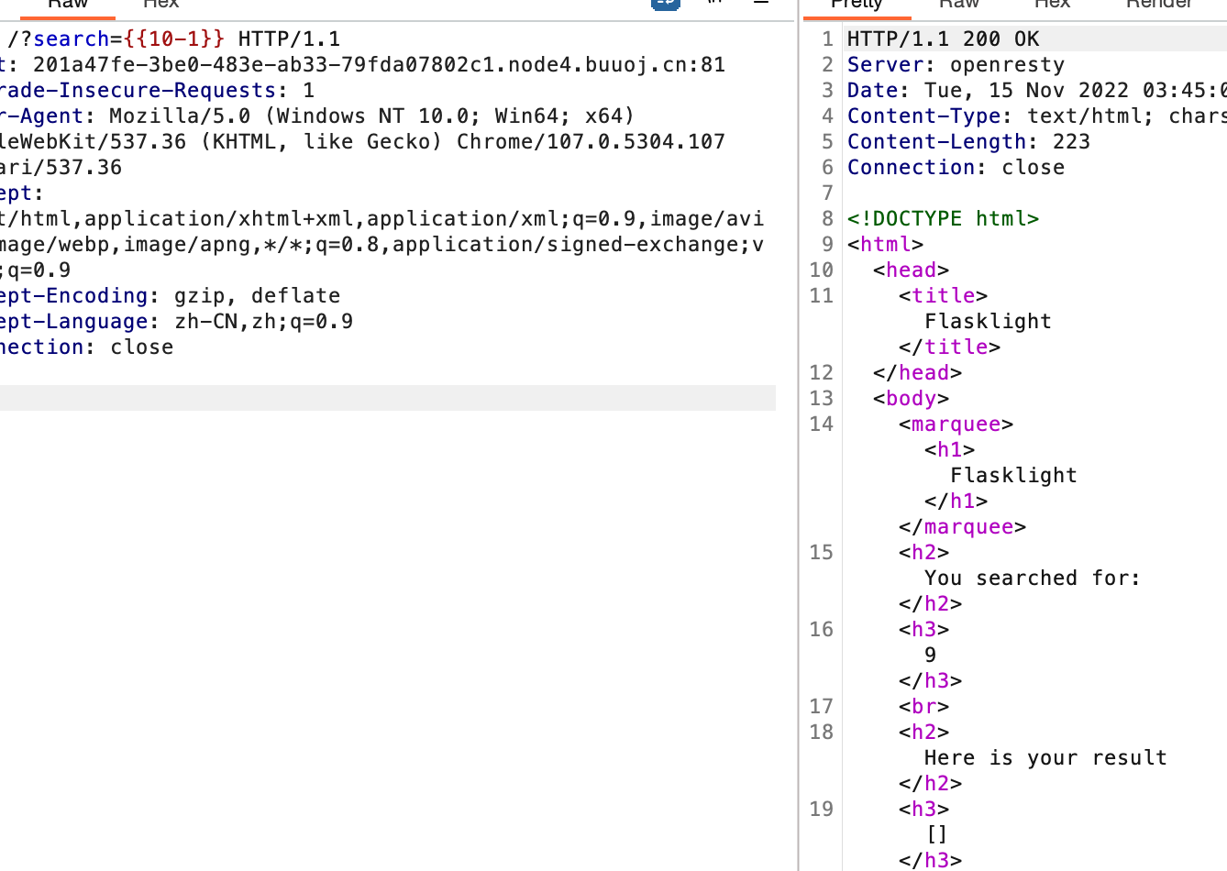This screenshot has width=1227, height=871.
Task: Click 'application/xhtml+xml' in the Accept header value
Action: pos(218,218)
